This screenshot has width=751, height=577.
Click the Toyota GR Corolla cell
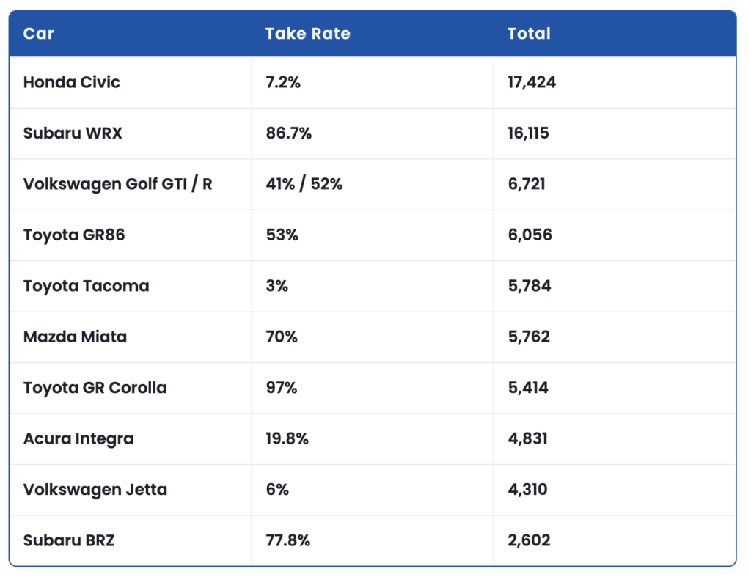pos(95,388)
